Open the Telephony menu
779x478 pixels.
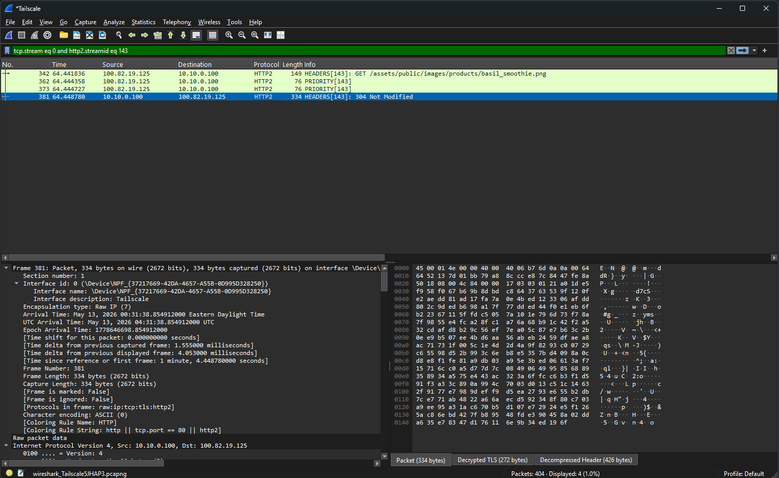[x=177, y=22]
